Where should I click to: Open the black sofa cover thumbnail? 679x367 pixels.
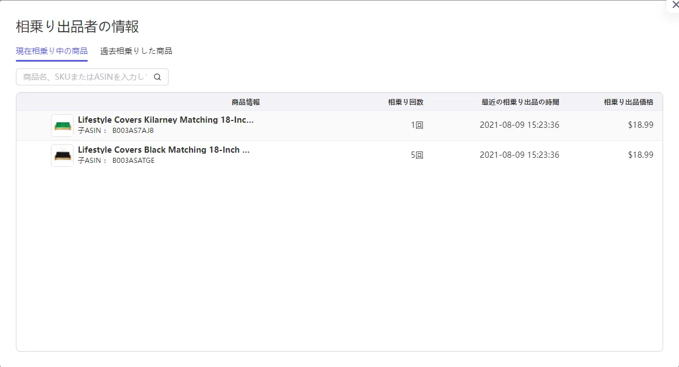pyautogui.click(x=62, y=155)
